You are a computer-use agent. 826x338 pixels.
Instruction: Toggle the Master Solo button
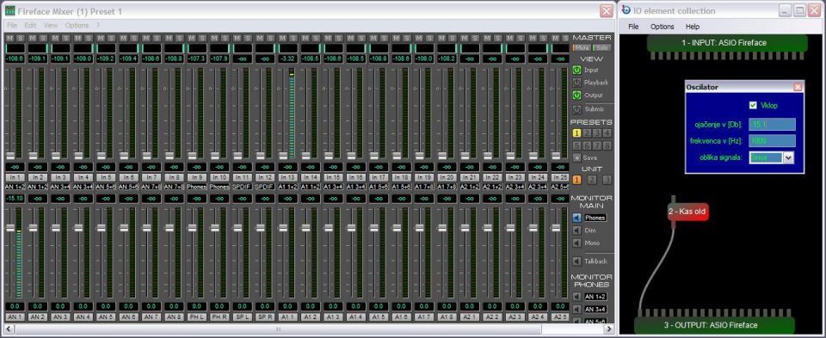click(601, 48)
